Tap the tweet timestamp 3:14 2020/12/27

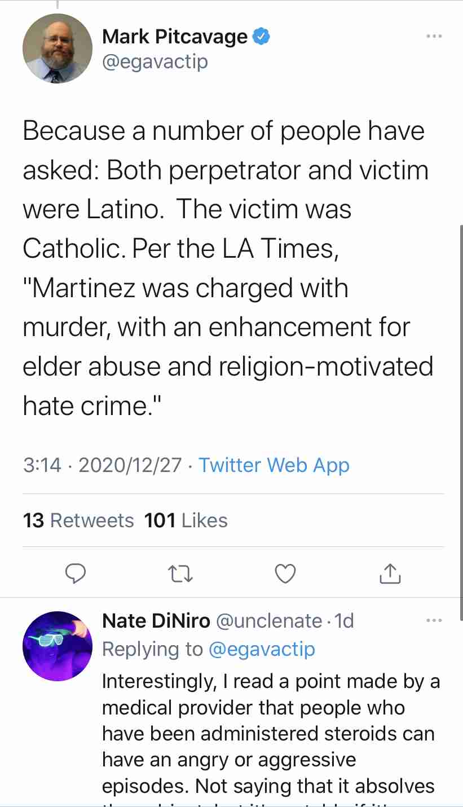tap(102, 465)
